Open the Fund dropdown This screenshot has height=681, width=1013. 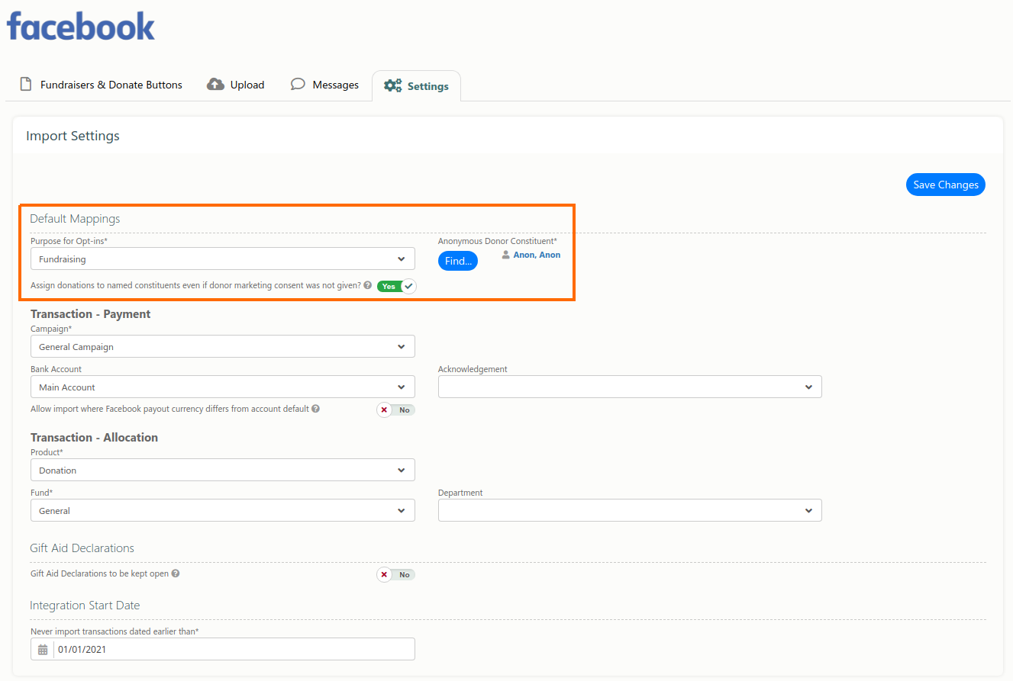(223, 510)
